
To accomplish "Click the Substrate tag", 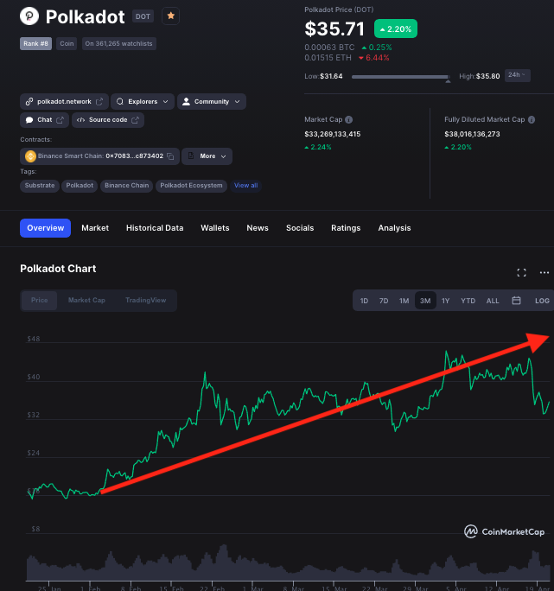I will [40, 186].
